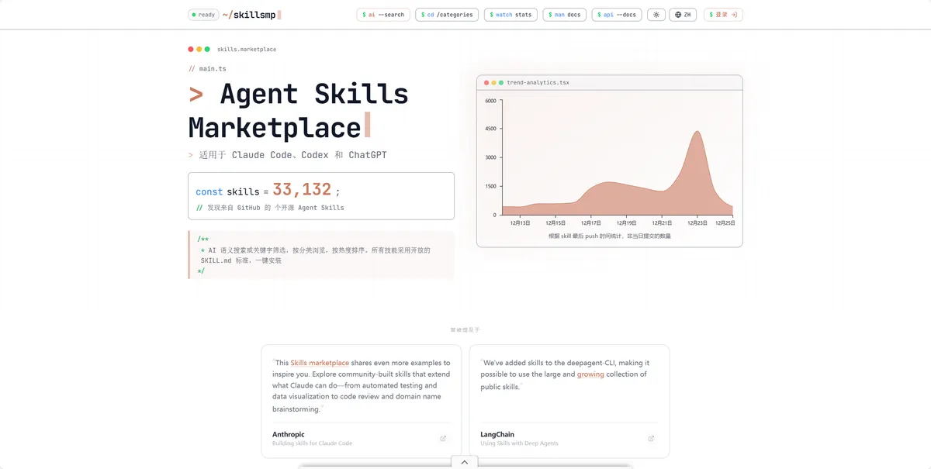Viewport: 931px width, 469px height.
Task: Click the green ready status badge
Action: click(x=203, y=15)
